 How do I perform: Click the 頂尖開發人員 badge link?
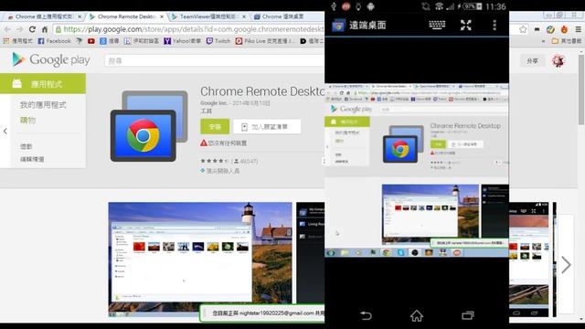coord(220,171)
